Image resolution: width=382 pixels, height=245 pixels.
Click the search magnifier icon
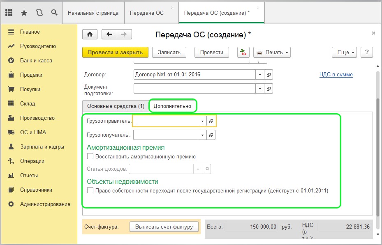[x=54, y=12]
